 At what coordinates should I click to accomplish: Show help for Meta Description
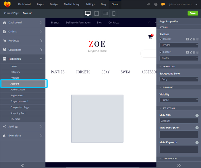[197, 128]
